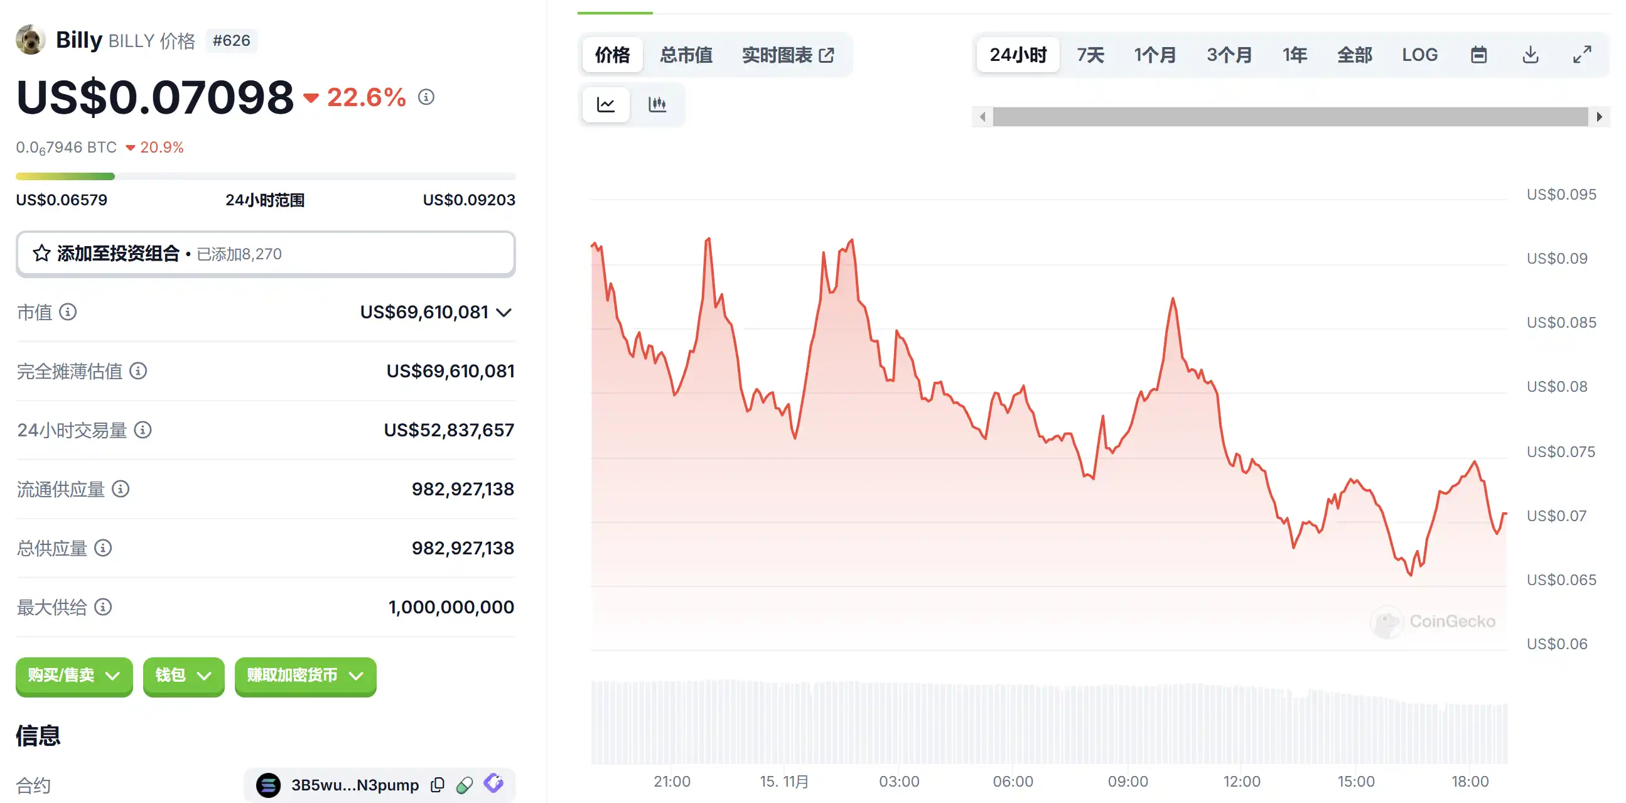Viewport: 1626px width, 803px height.
Task: Expand the market cap value chevron
Action: (503, 313)
